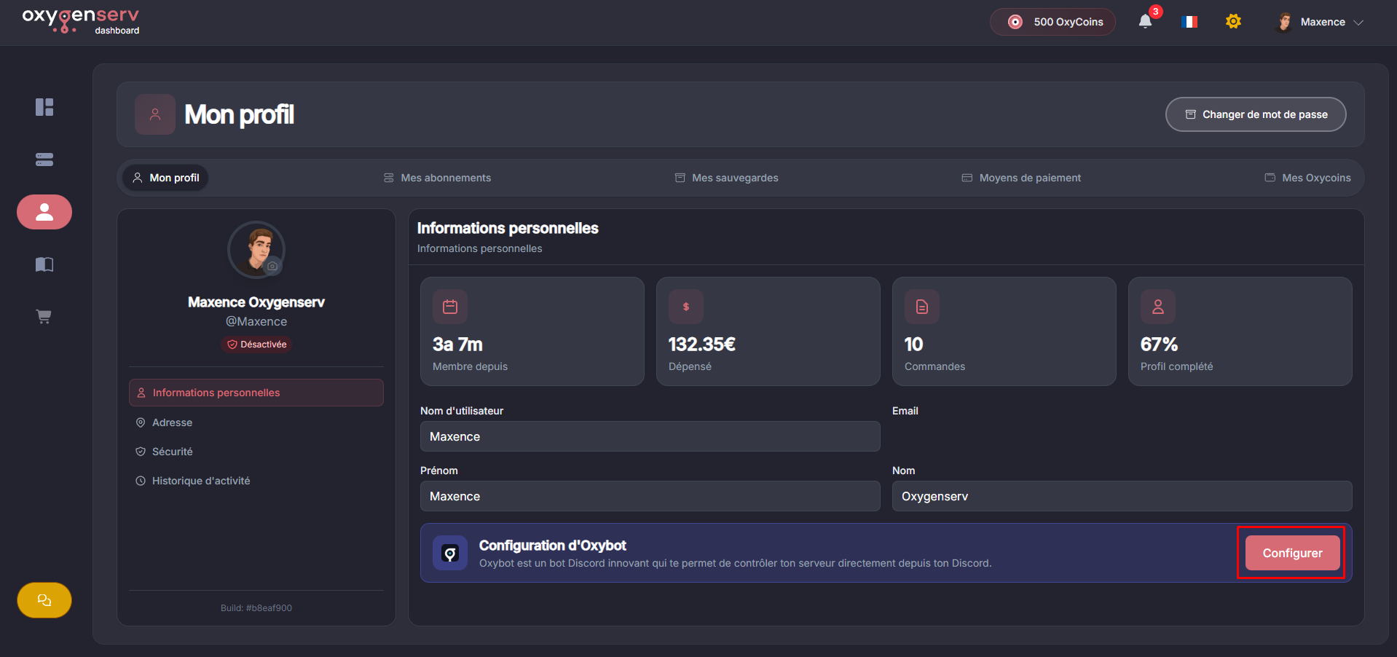
Task: Open the servers icon in left sidebar
Action: 44,160
